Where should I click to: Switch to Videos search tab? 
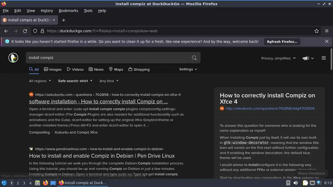[x=75, y=69]
